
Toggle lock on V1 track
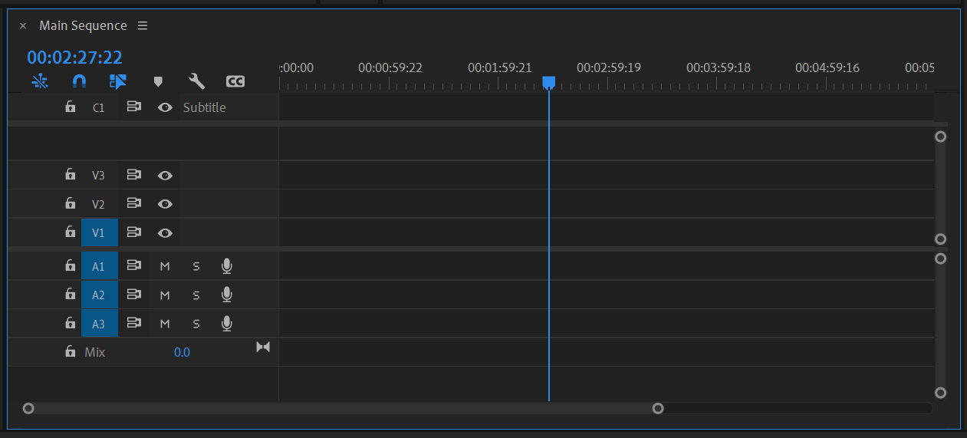[71, 232]
